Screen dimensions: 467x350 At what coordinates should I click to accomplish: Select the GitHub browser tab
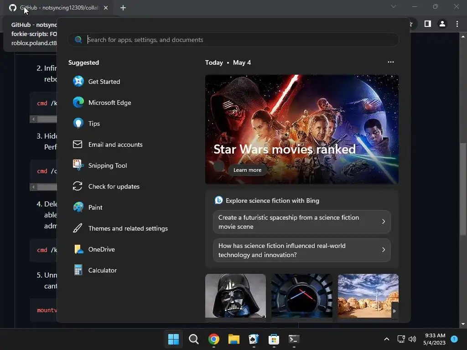click(x=58, y=8)
